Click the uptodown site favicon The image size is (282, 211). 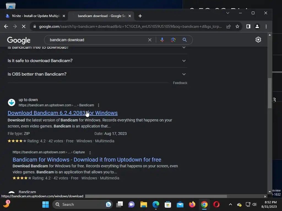pyautogui.click(x=12, y=102)
